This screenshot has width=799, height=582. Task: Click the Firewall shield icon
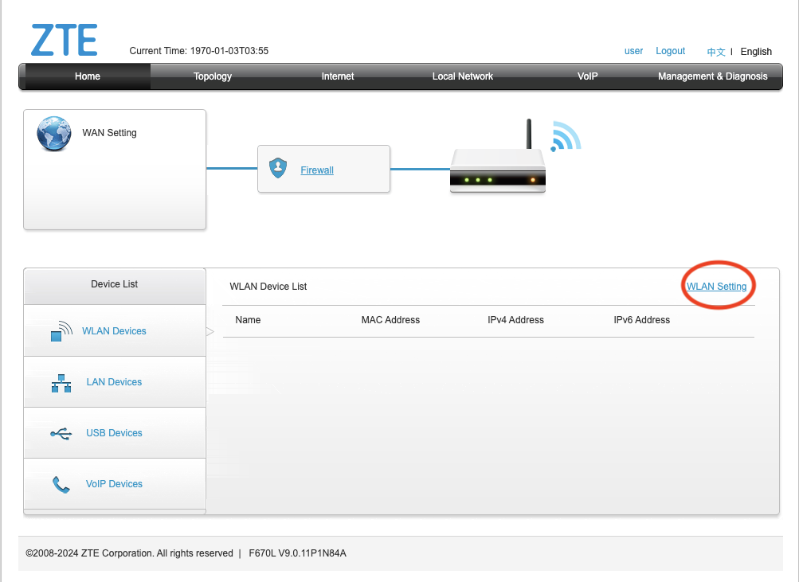coord(277,168)
